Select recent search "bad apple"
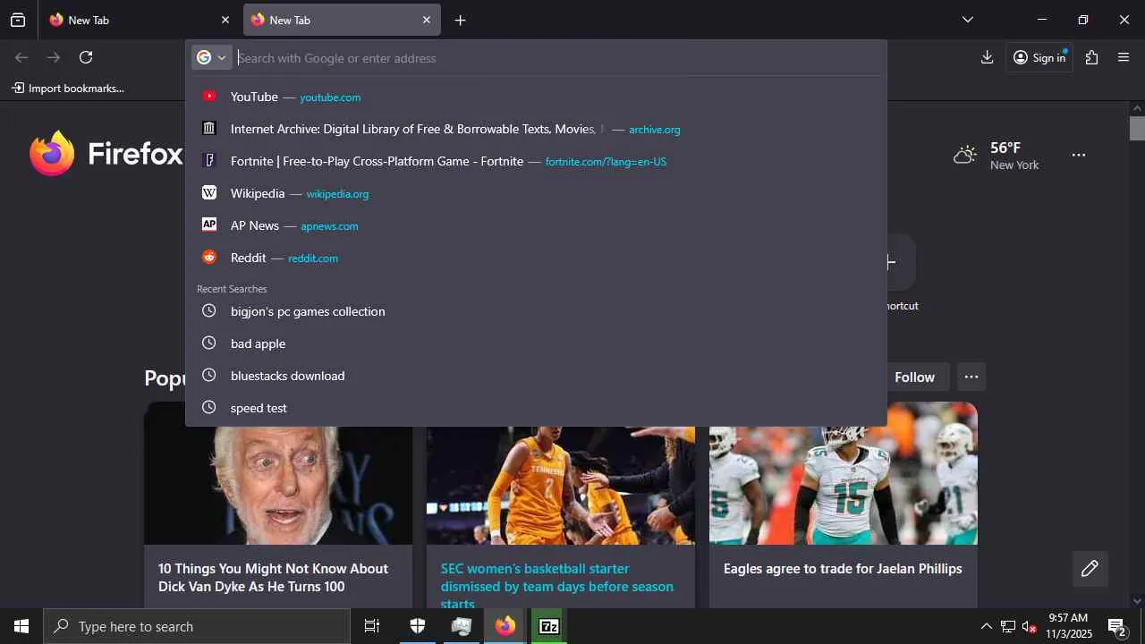1145x644 pixels. coord(536,343)
